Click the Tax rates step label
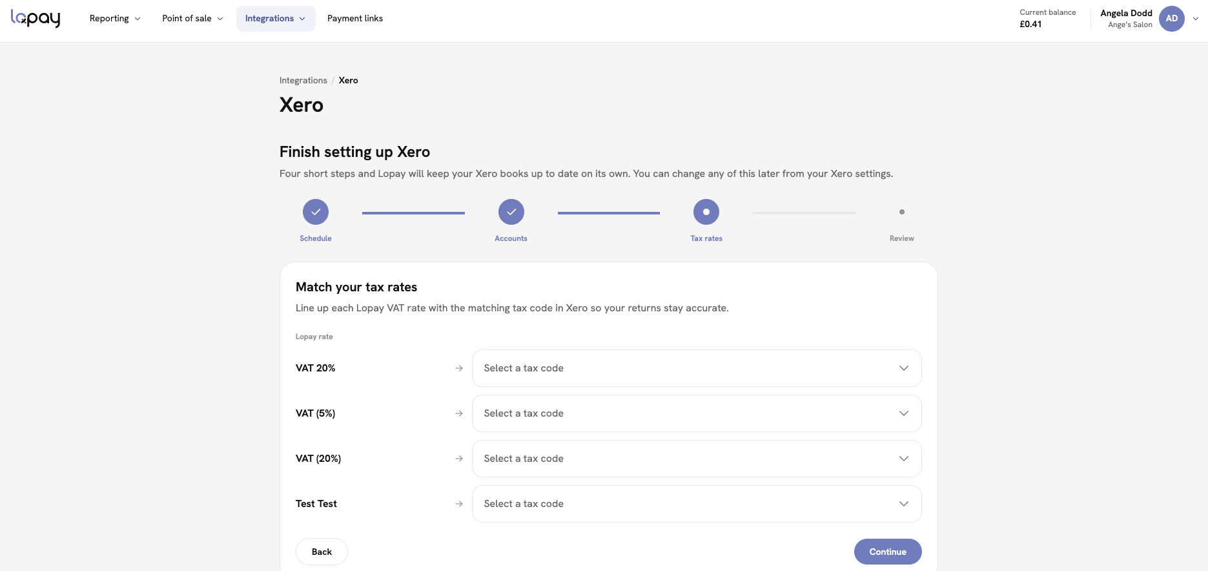Viewport: 1208px width, 571px height. click(x=706, y=238)
